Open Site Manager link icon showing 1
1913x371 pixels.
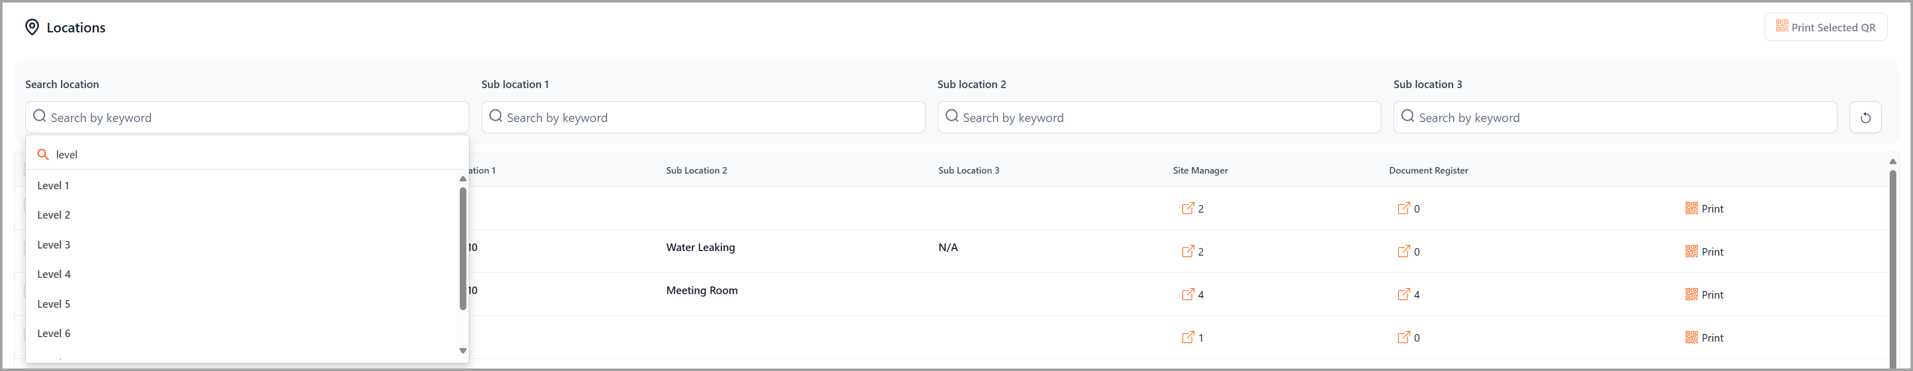click(1187, 337)
